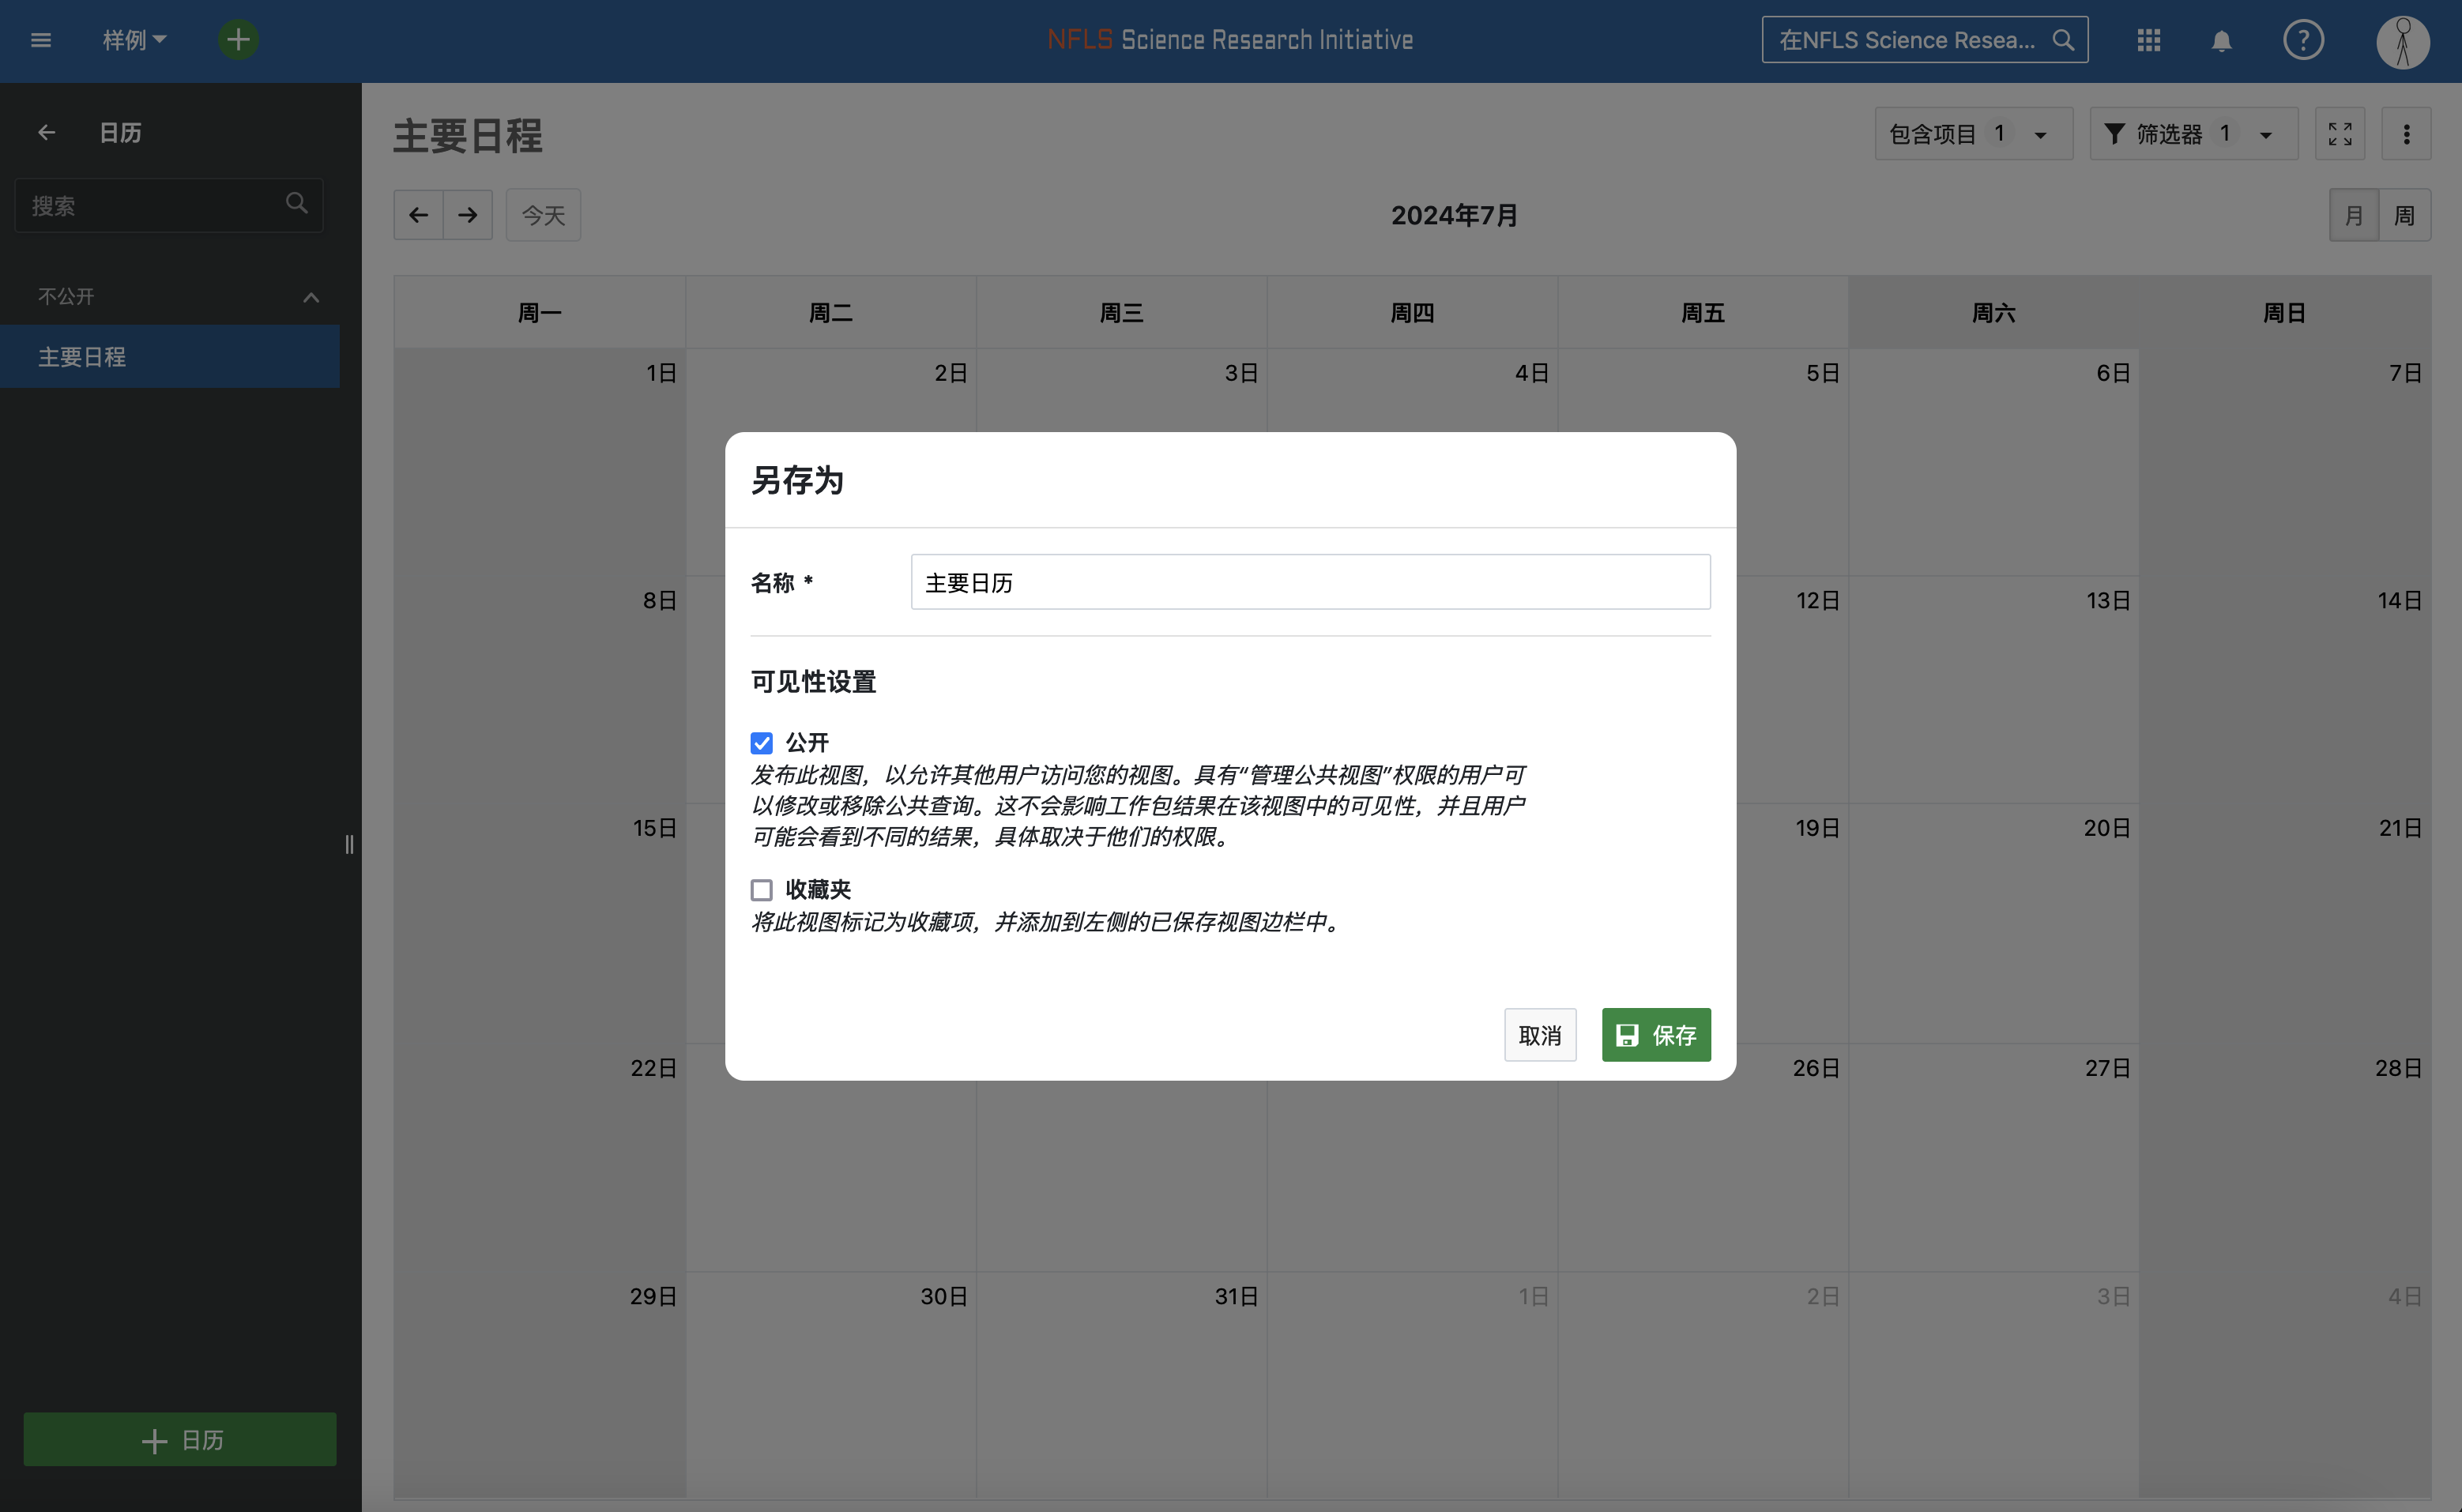Open the hamburger main menu
Screen dimensions: 2462x1512
point(41,40)
